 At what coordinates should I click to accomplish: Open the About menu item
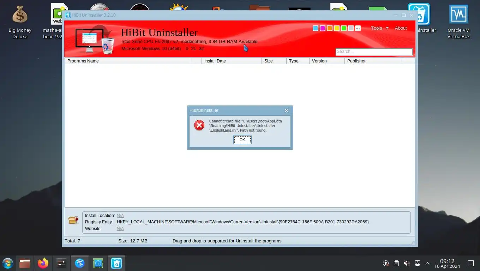coord(401,28)
